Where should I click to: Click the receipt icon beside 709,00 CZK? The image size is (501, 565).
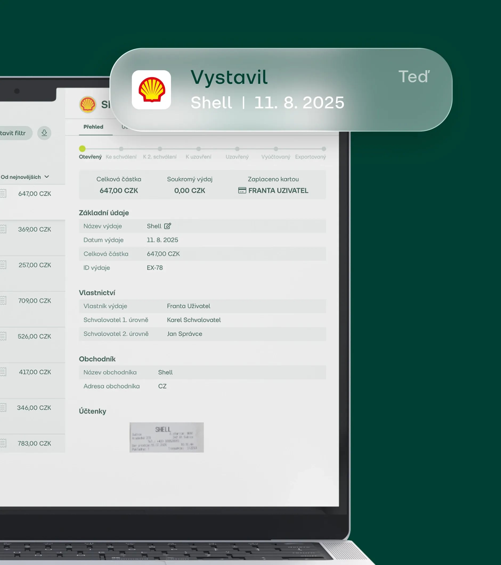[3, 301]
